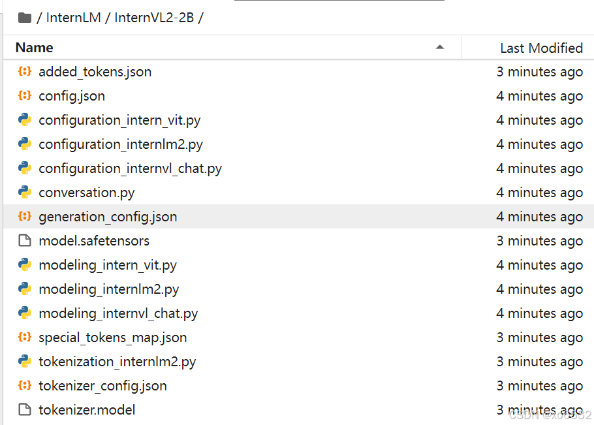
Task: Click the Python icon next to conversation.py
Action: 25,192
